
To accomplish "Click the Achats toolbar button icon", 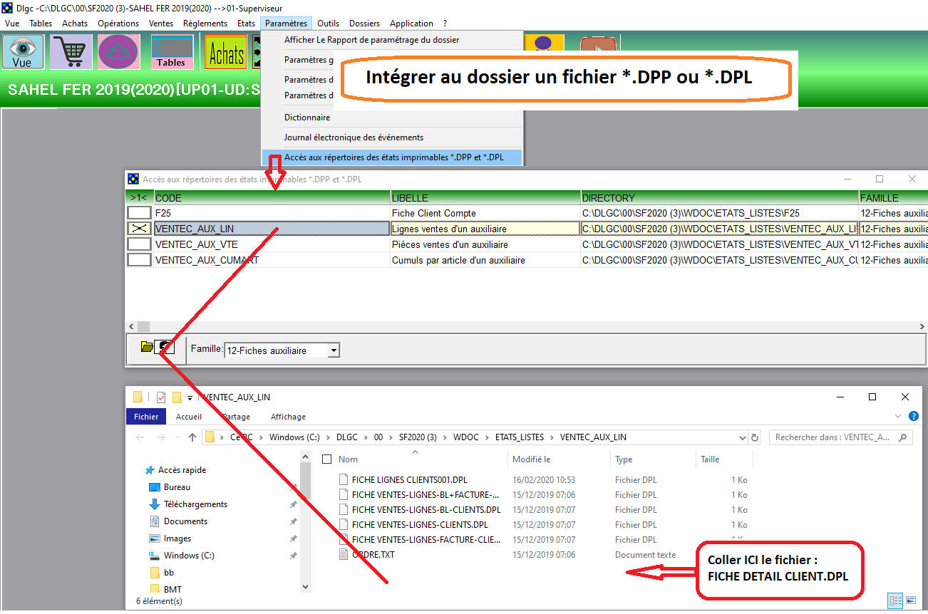I will pyautogui.click(x=225, y=51).
